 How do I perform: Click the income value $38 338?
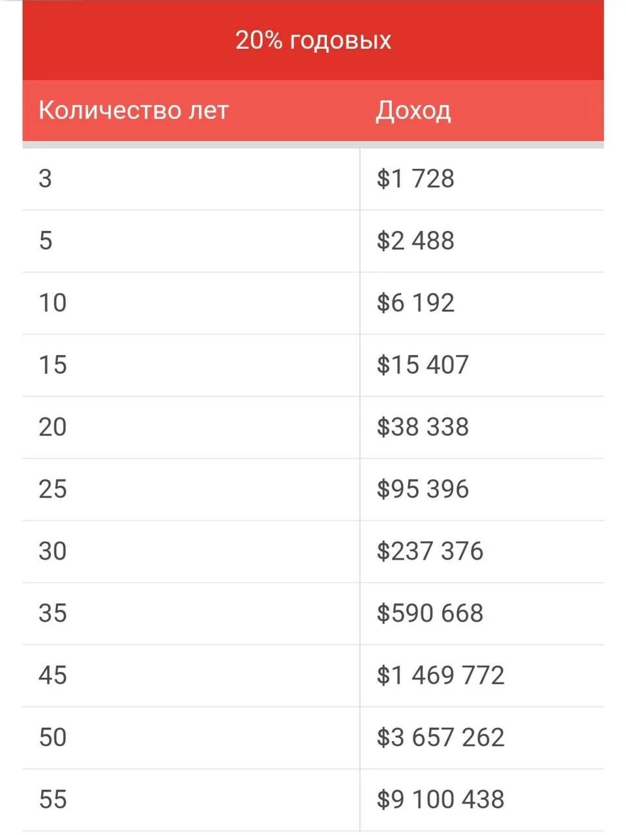(423, 427)
